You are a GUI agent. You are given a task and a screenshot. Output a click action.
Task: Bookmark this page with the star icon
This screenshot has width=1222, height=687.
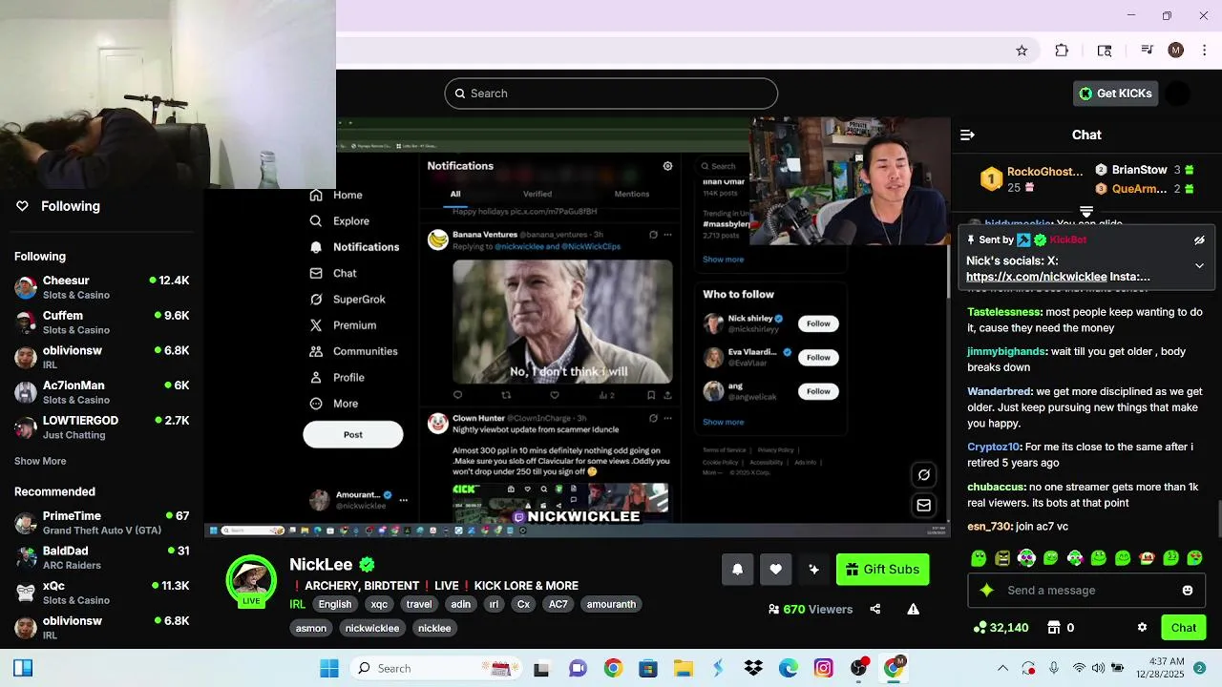1022,51
